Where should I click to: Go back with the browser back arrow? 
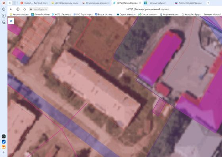(x=11, y=9)
